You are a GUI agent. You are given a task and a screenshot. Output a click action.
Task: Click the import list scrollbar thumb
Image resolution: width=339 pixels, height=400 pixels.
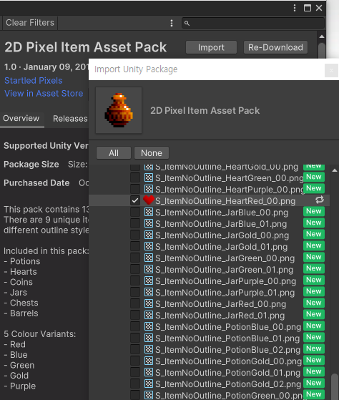(x=335, y=386)
